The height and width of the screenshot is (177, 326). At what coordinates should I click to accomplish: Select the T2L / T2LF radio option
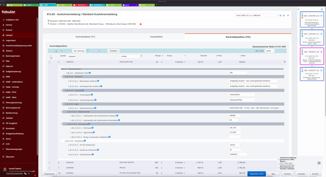(x=279, y=164)
